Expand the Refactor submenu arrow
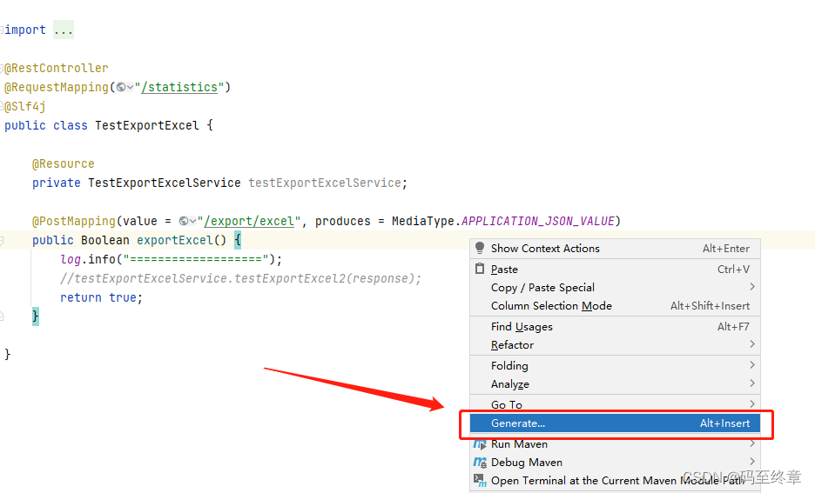 pos(752,344)
